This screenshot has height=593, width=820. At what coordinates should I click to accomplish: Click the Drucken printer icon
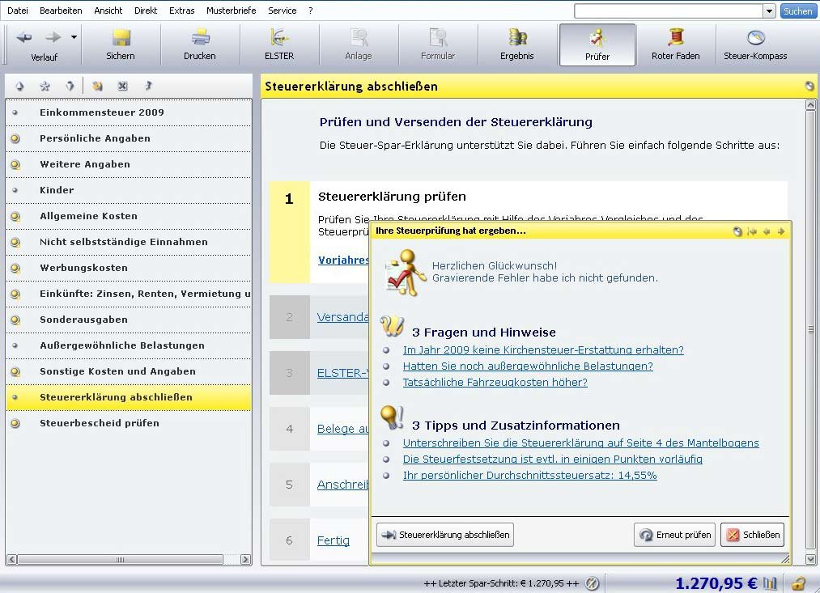(x=200, y=37)
